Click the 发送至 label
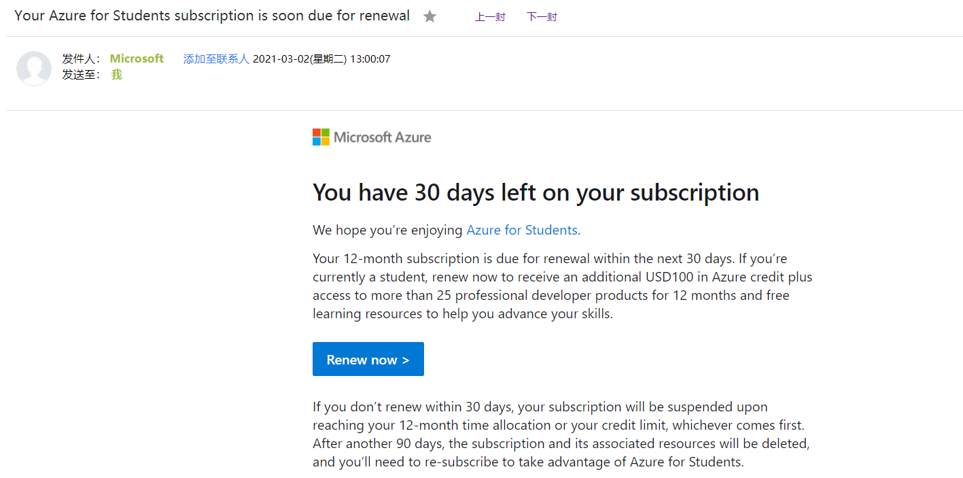 (x=81, y=75)
